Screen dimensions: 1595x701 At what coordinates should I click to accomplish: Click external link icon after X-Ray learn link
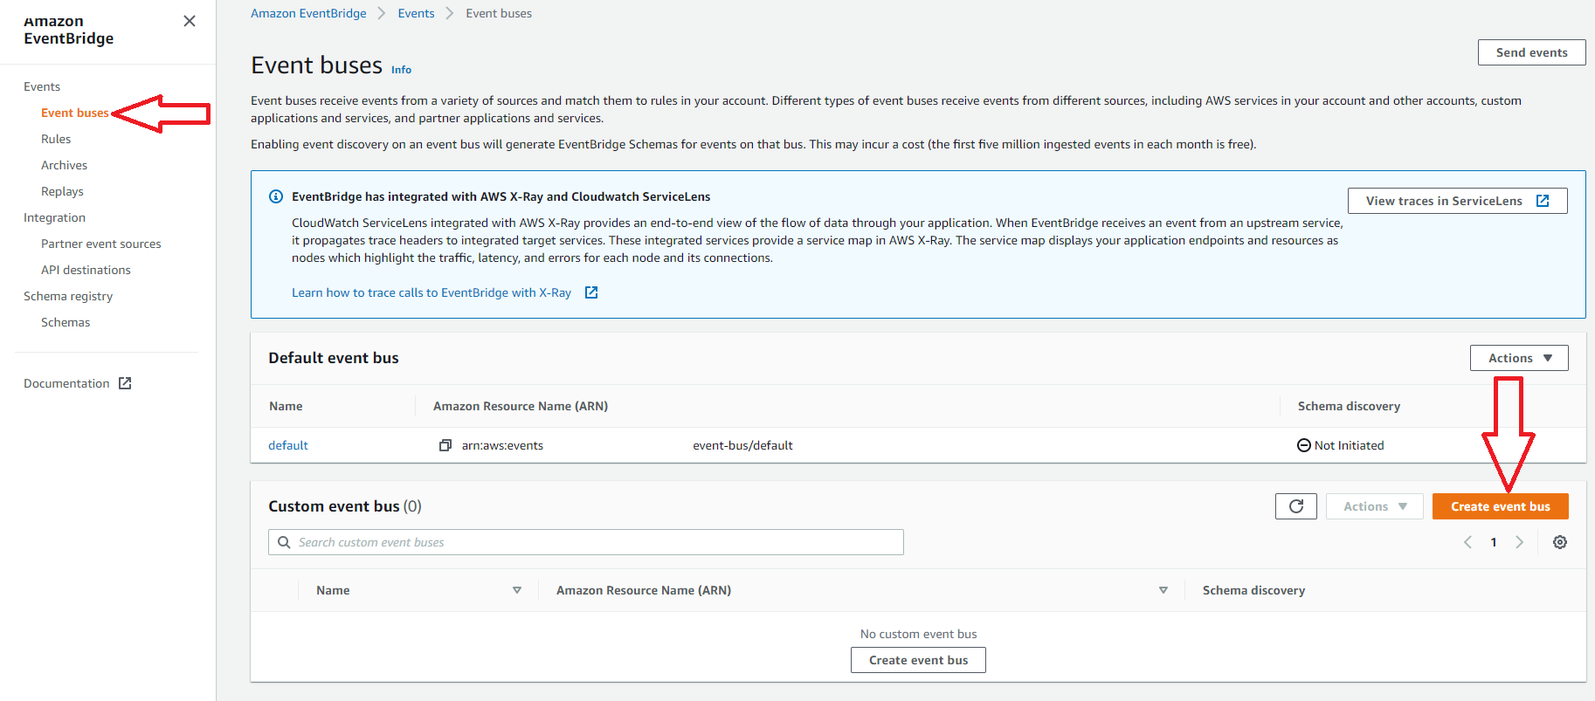tap(591, 292)
